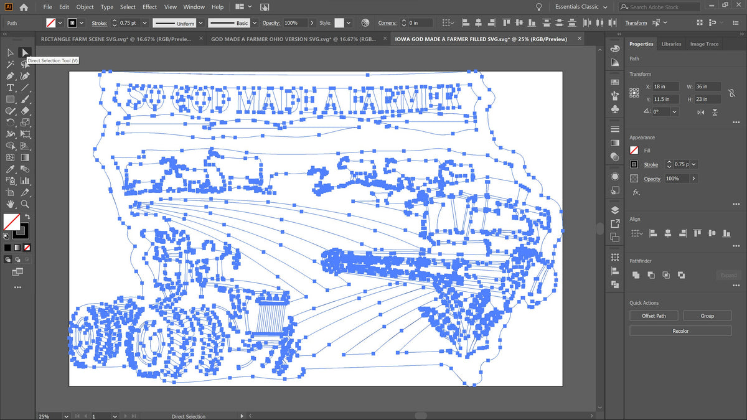Viewport: 747px width, 420px height.
Task: Toggle the reference point locator grid
Action: pos(634,93)
